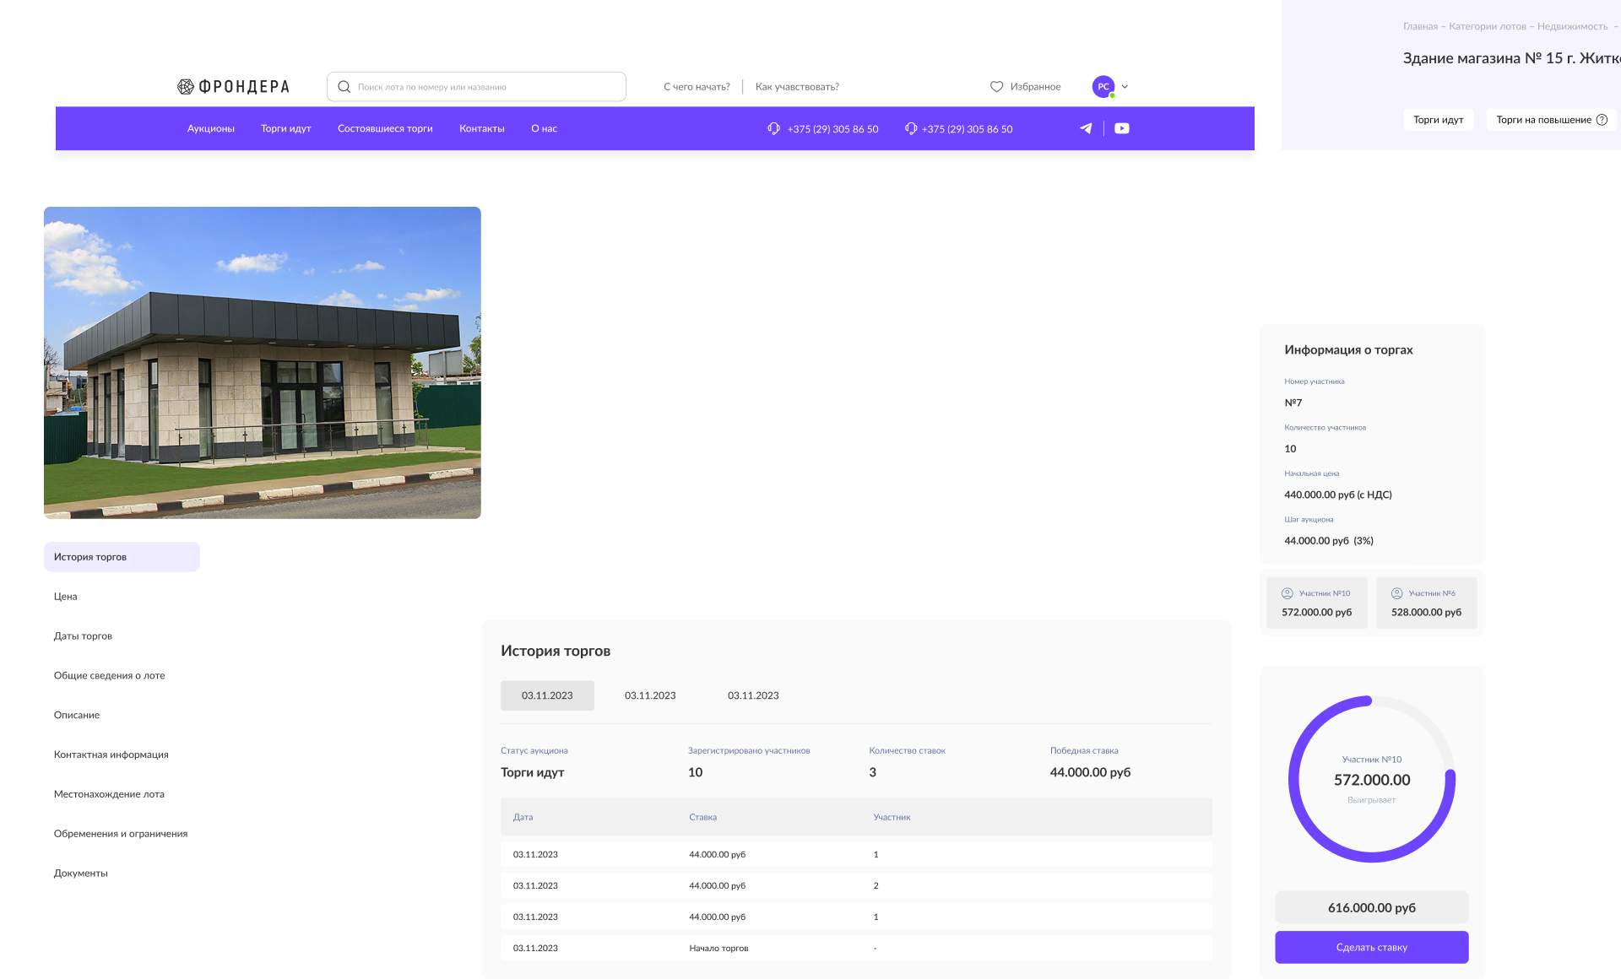Expand the PC profile dropdown arrow
Viewport: 1621px width, 979px height.
pos(1125,87)
